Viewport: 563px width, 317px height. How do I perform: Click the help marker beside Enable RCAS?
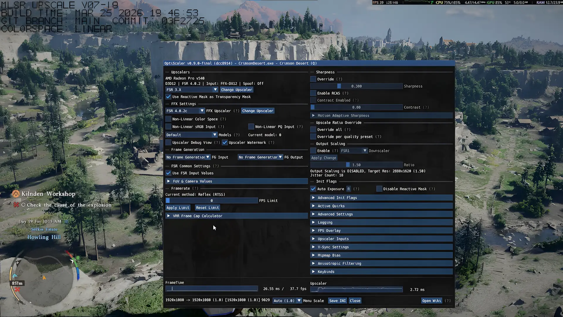point(345,93)
